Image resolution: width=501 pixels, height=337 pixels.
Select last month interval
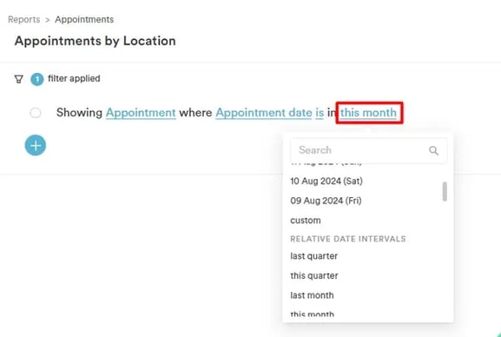click(x=312, y=295)
